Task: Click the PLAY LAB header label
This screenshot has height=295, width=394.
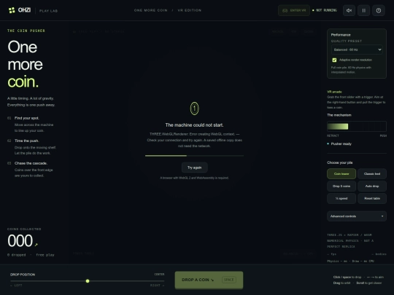Action: point(48,11)
